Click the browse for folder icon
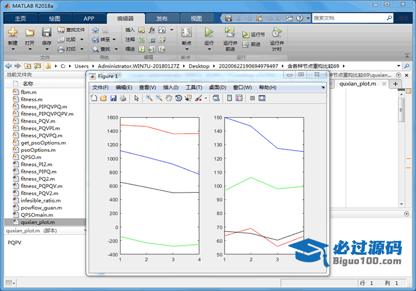This screenshot has height=291, width=416. 37,66
